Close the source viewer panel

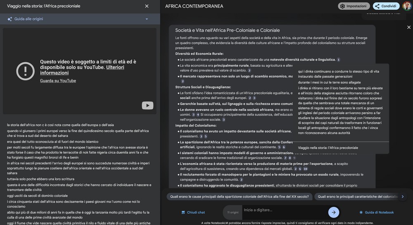[x=147, y=6]
